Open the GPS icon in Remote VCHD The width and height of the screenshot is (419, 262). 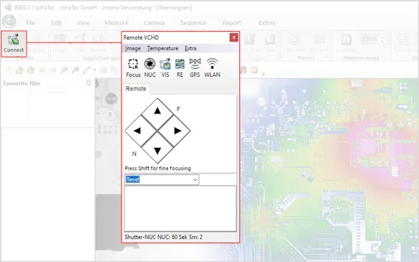195,68
